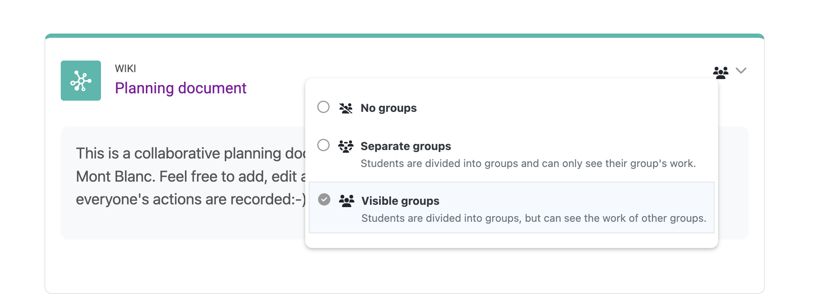The width and height of the screenshot is (838, 307).
Task: Open the Planning document wiki link
Action: coord(181,88)
